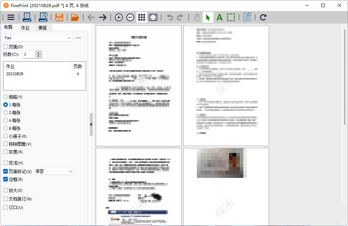Open the hamburger main menu
348x226 pixels.
point(11,17)
